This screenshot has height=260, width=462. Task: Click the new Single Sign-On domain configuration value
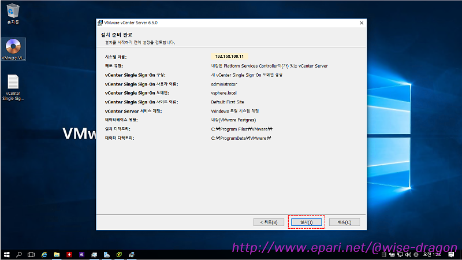[247, 75]
